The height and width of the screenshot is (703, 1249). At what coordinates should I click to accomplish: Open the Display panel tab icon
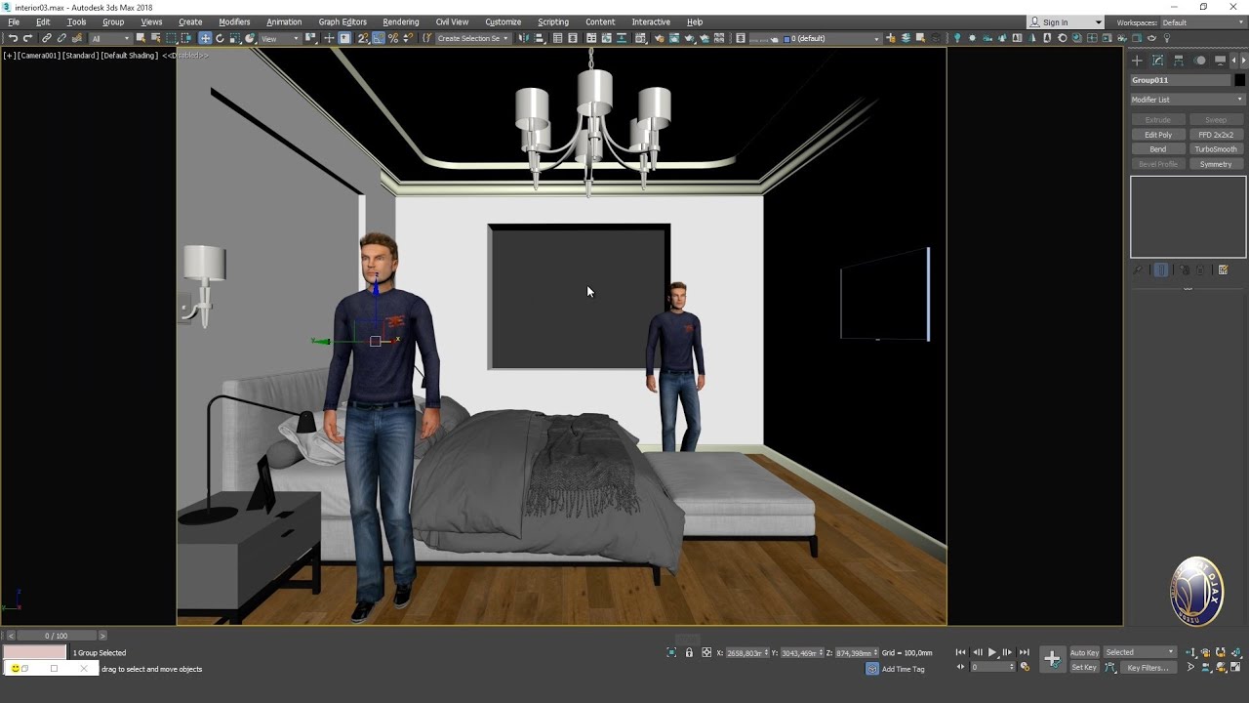click(x=1220, y=60)
